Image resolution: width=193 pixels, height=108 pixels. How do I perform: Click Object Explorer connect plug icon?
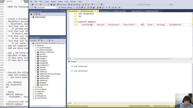point(39,40)
